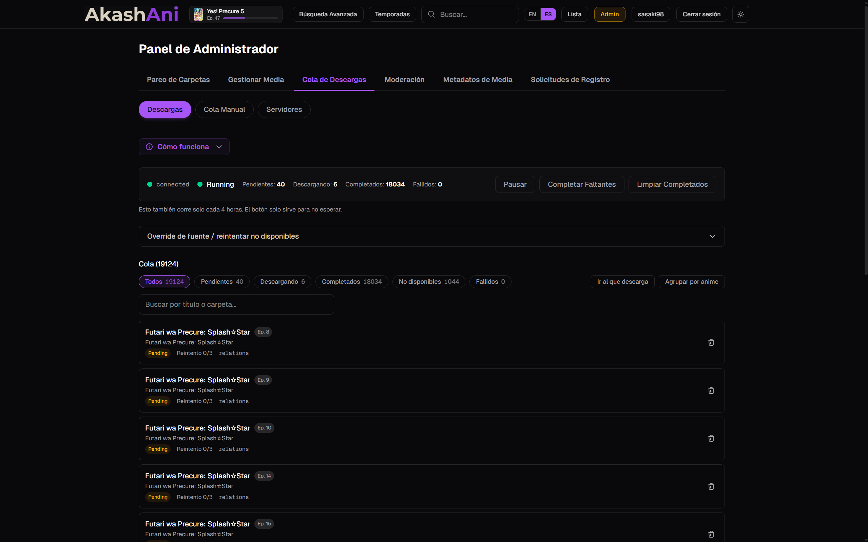868x542 pixels.
Task: Click the trash icon for Ep. 15
Action: coord(711,534)
